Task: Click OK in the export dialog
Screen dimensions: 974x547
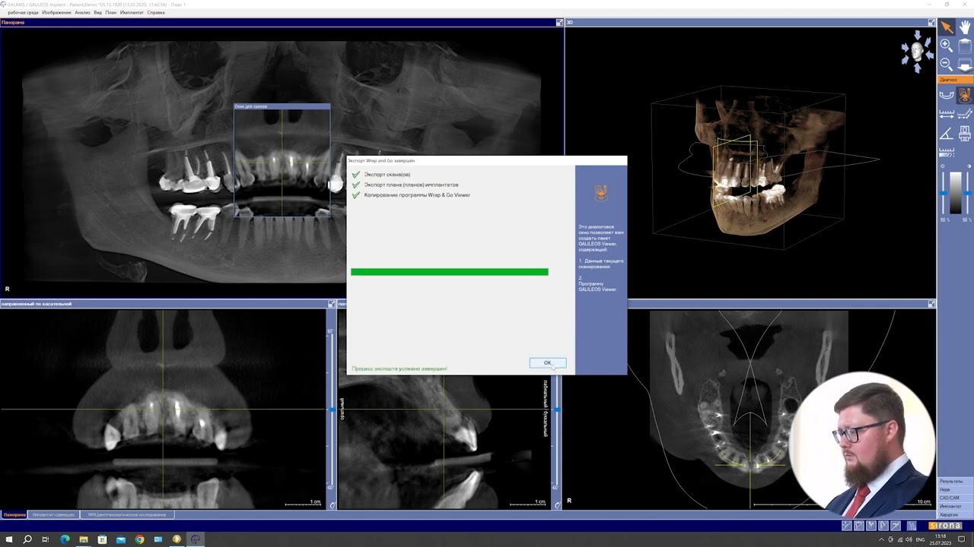Action: point(547,362)
